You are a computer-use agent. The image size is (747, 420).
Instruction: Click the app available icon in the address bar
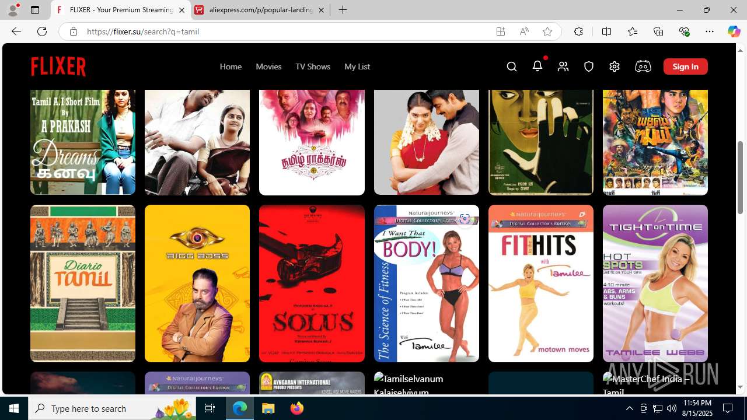pos(501,32)
